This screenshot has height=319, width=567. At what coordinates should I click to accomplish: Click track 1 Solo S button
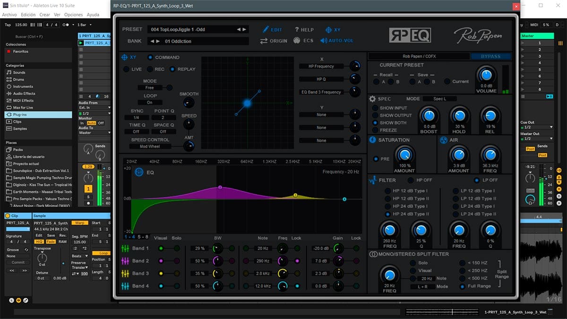pyautogui.click(x=88, y=197)
